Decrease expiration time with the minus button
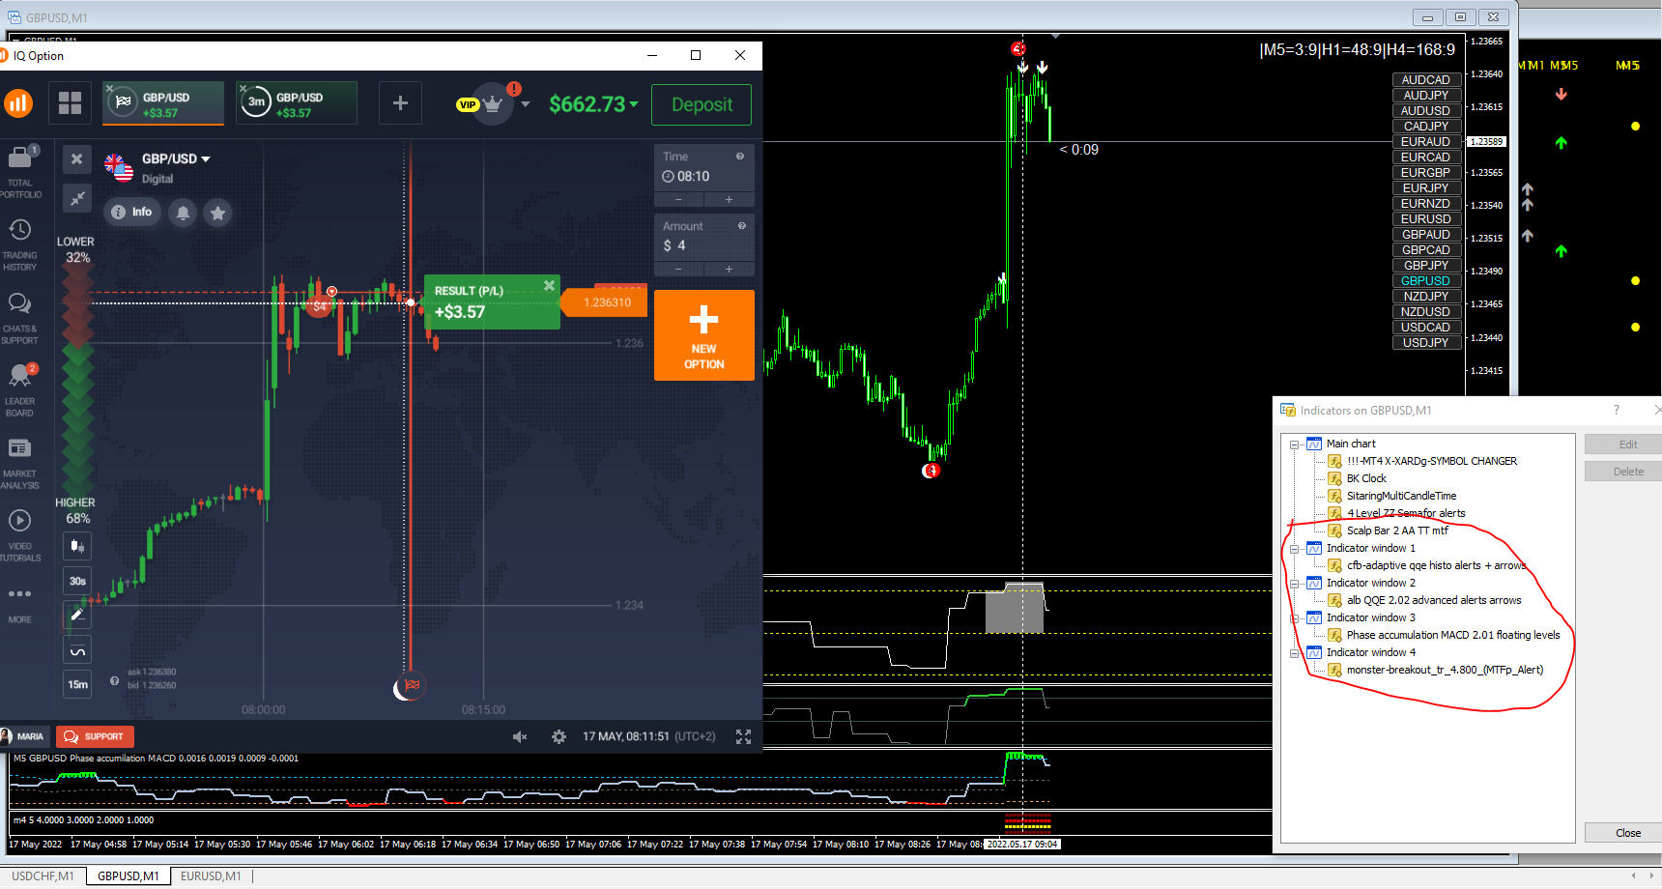The width and height of the screenshot is (1662, 889). pos(678,200)
